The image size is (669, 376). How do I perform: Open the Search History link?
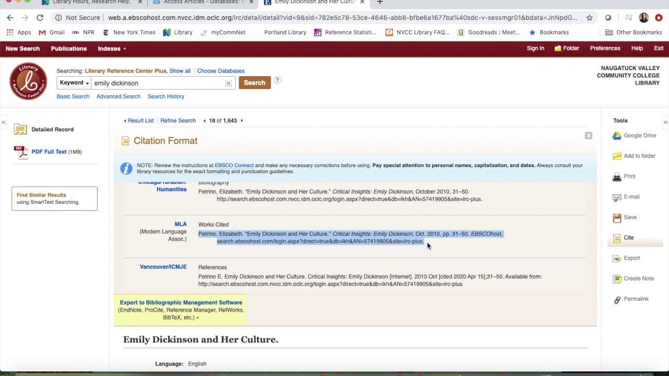(166, 97)
